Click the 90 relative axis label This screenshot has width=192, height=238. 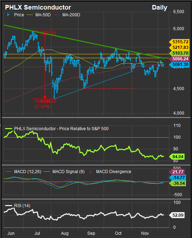pyautogui.click(x=176, y=149)
